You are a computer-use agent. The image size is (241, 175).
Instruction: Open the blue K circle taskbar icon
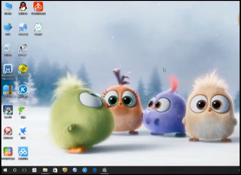coord(84,170)
